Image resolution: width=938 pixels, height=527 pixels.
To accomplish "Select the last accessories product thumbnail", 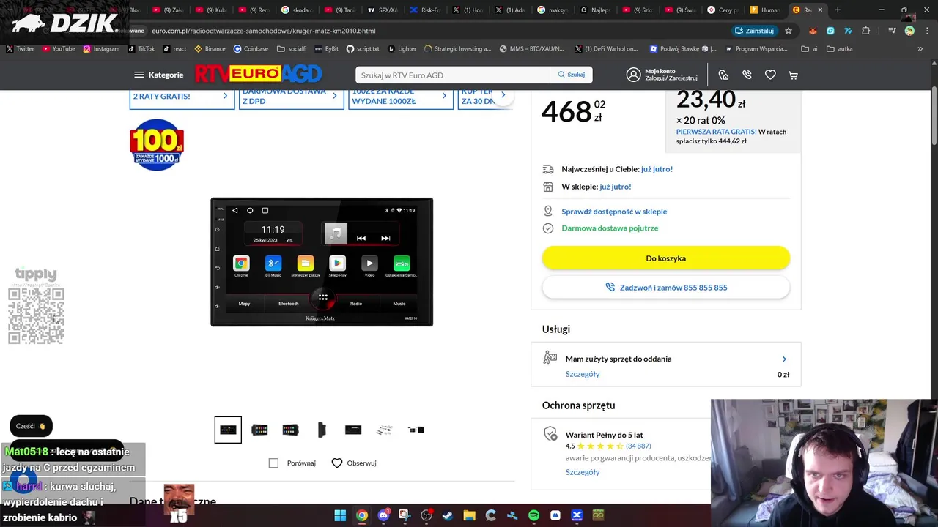I will [416, 430].
